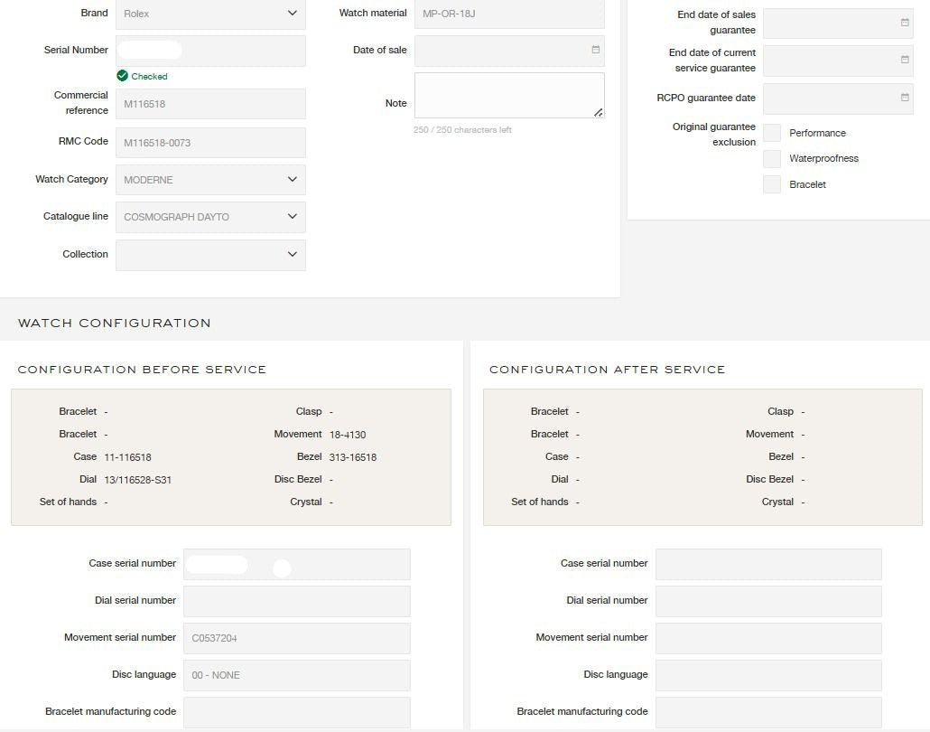Click Case serial number field after service
Screen dimensions: 930x732
coord(767,564)
